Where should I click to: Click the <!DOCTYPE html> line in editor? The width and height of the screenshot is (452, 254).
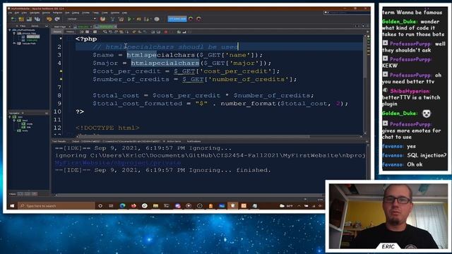coord(107,128)
